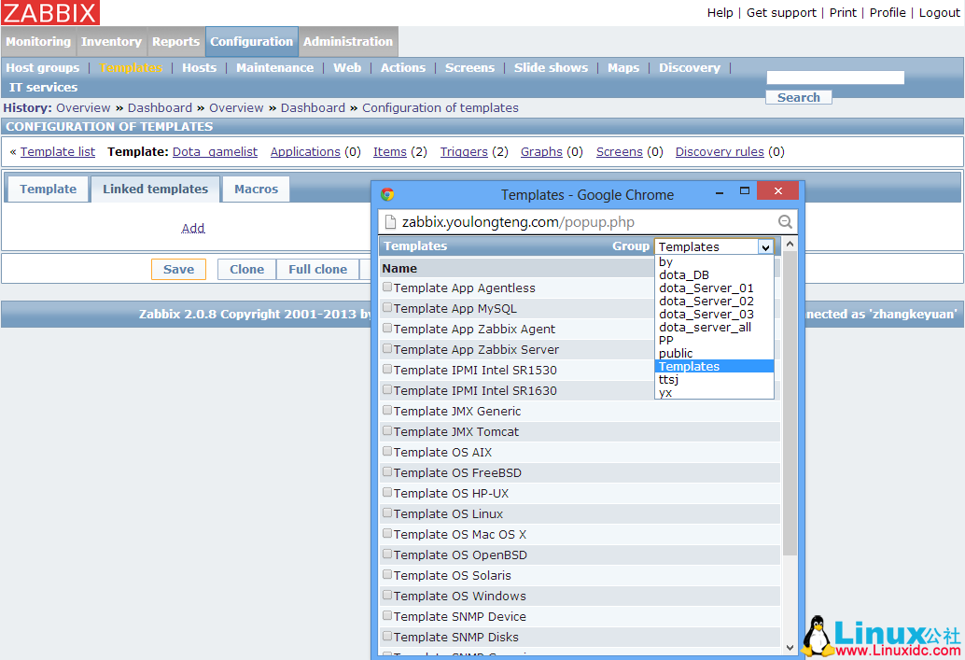Image resolution: width=965 pixels, height=660 pixels.
Task: Minimize the Templates popup window
Action: [x=720, y=192]
